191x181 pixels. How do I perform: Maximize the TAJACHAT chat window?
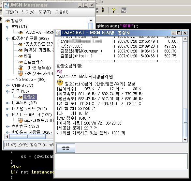[179, 33]
